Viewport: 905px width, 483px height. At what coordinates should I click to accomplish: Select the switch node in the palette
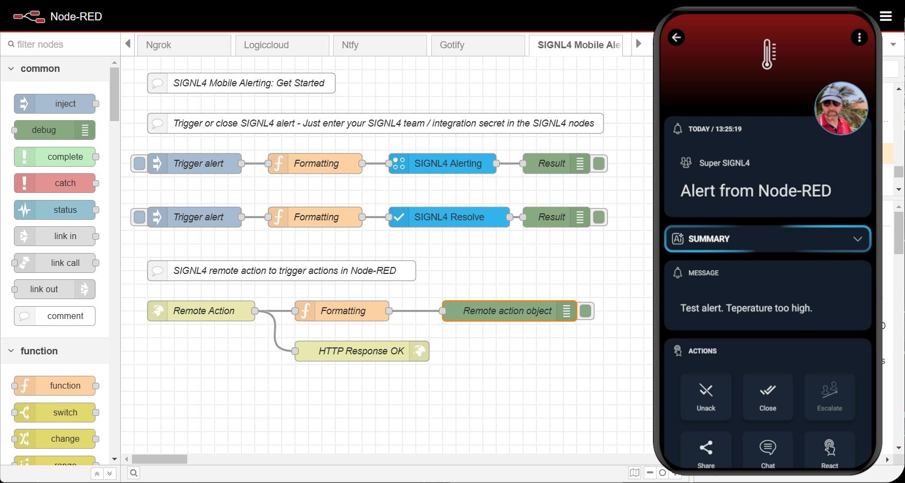click(54, 412)
